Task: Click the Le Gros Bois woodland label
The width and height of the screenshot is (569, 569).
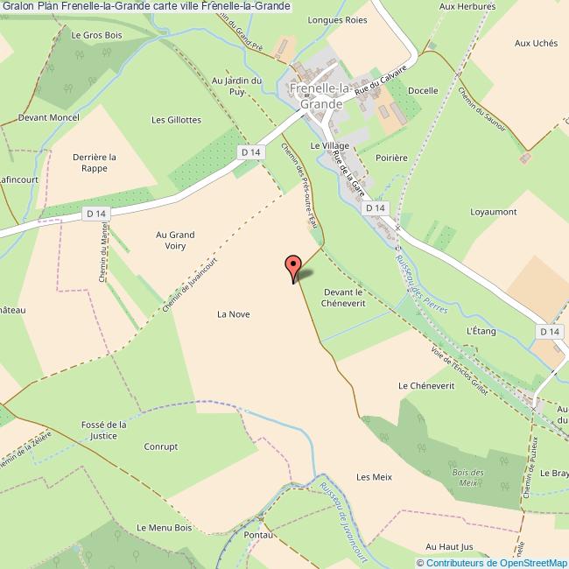Action: point(96,36)
